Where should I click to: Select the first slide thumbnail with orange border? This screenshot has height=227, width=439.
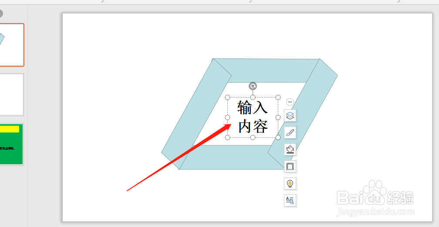(12, 45)
